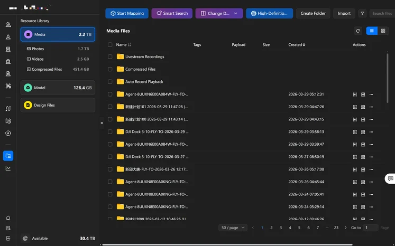The width and height of the screenshot is (395, 246).
Task: Switch to grid view layout
Action: [383, 31]
